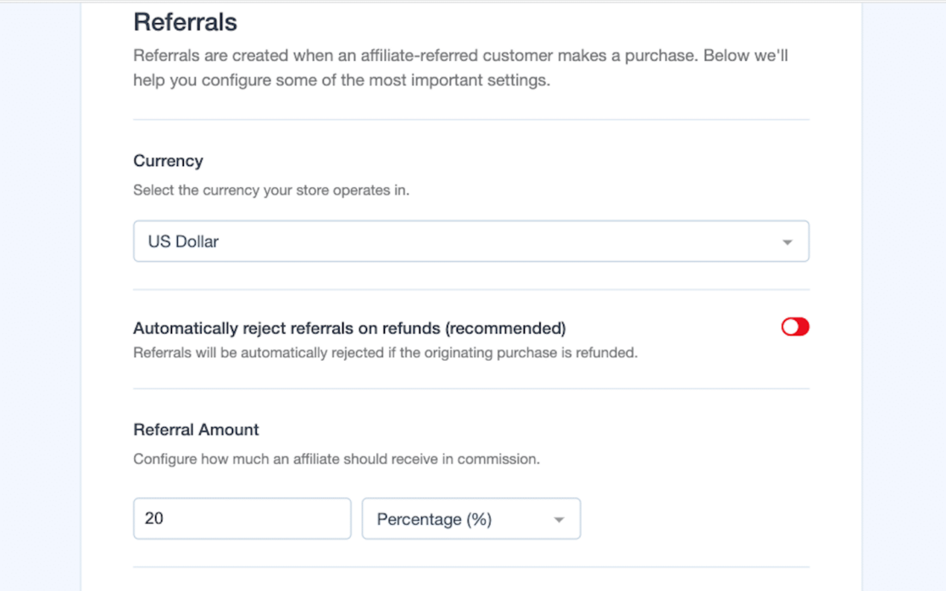Open the US Dollar currency dropdown
The width and height of the screenshot is (946, 591).
470,241
